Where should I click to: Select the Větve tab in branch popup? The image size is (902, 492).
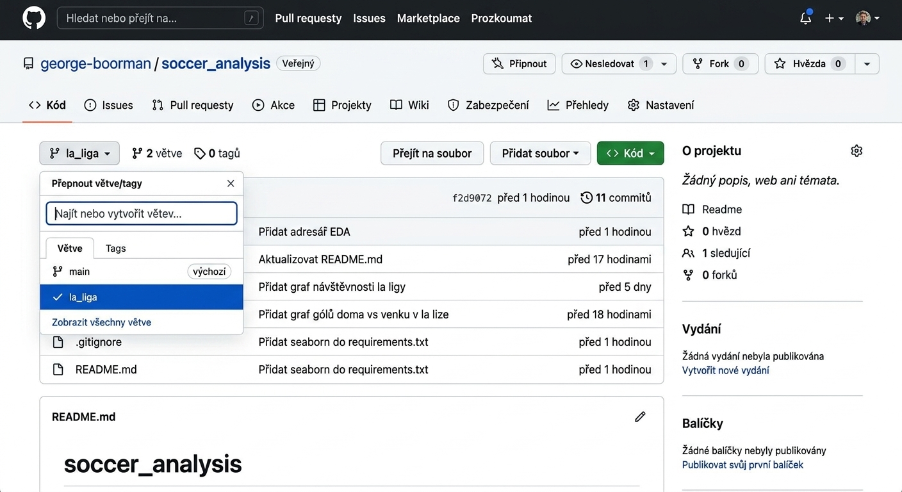tap(70, 248)
